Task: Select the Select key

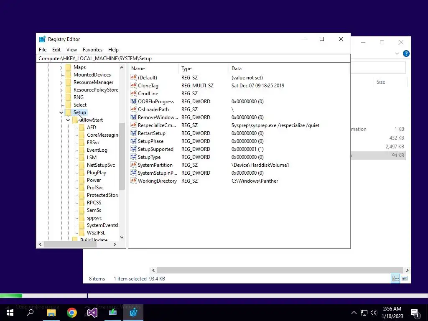Action: (x=80, y=105)
